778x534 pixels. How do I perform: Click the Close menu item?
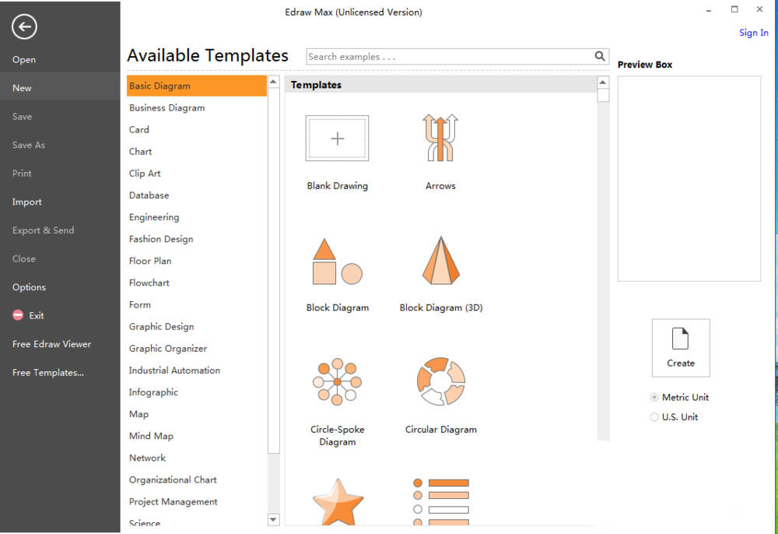tap(60, 258)
